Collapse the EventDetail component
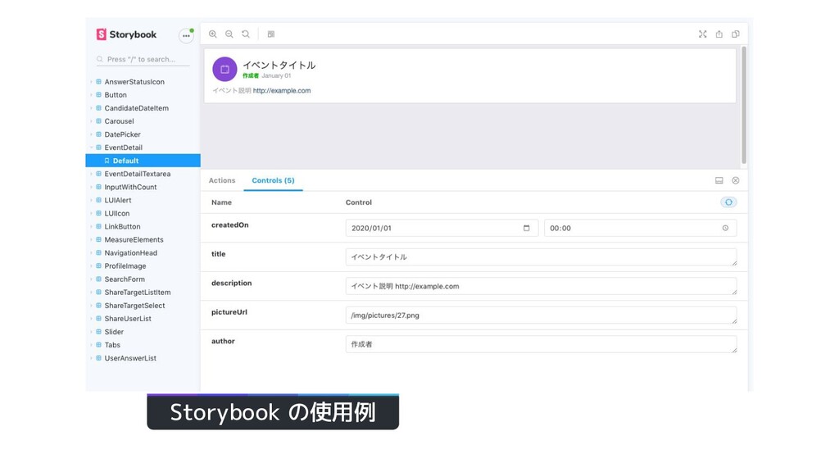This screenshot has width=839, height=472. coord(123,147)
